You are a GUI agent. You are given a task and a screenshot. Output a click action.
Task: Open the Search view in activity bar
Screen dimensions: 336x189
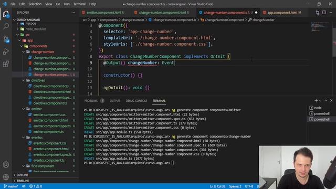6,26
